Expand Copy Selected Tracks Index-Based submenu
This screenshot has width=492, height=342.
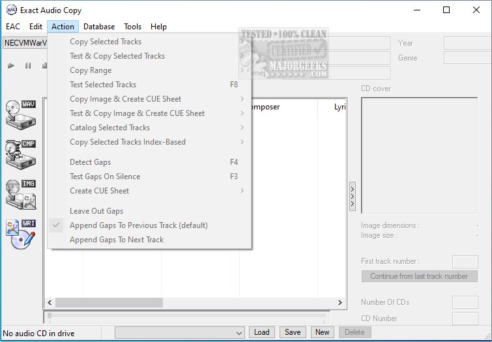(150, 142)
